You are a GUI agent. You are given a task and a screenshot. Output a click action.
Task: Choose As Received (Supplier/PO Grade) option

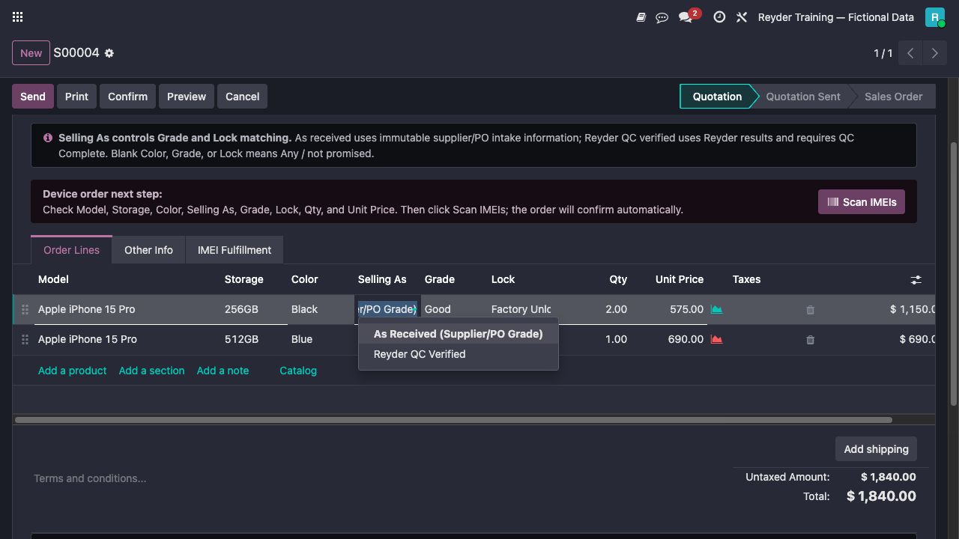pos(458,334)
